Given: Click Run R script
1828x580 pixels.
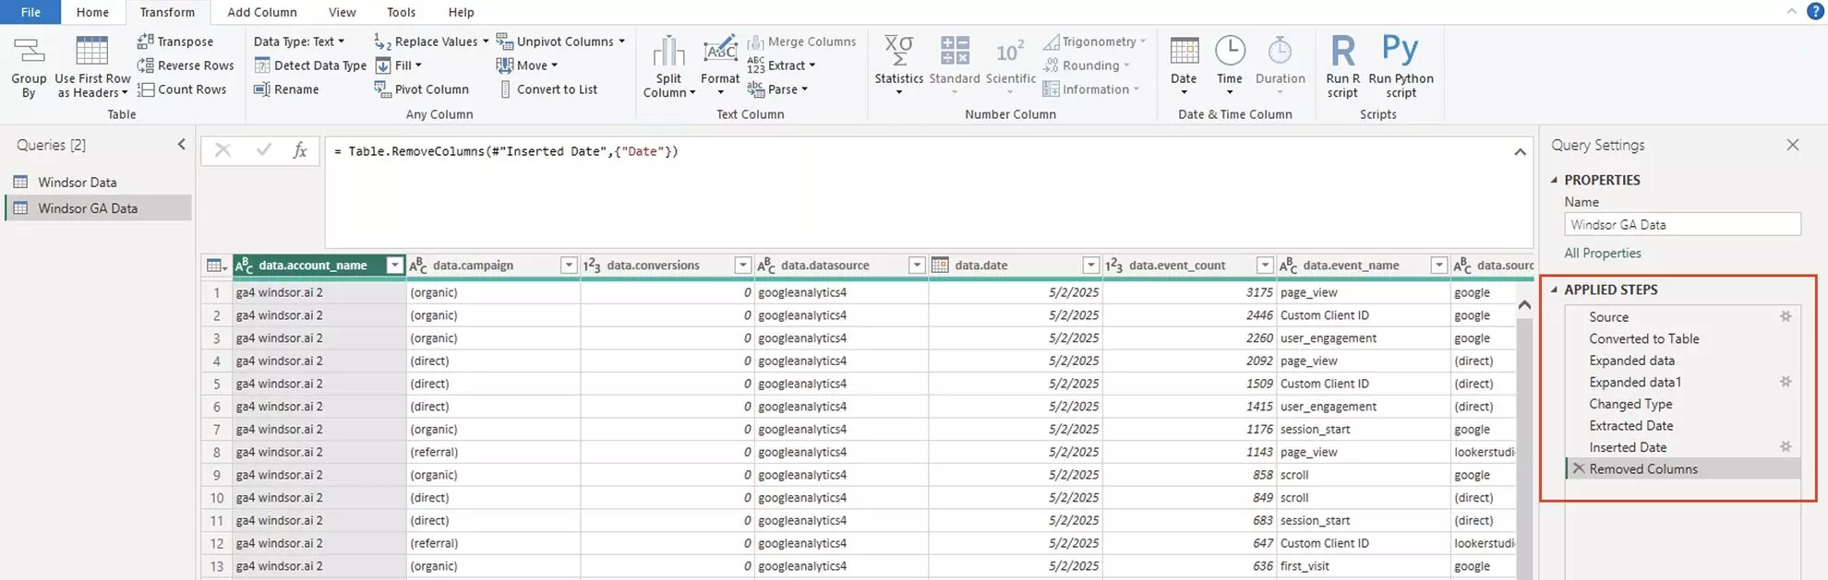Looking at the screenshot, I should (x=1342, y=66).
